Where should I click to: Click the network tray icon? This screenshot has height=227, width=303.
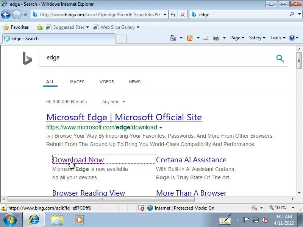[256, 220]
